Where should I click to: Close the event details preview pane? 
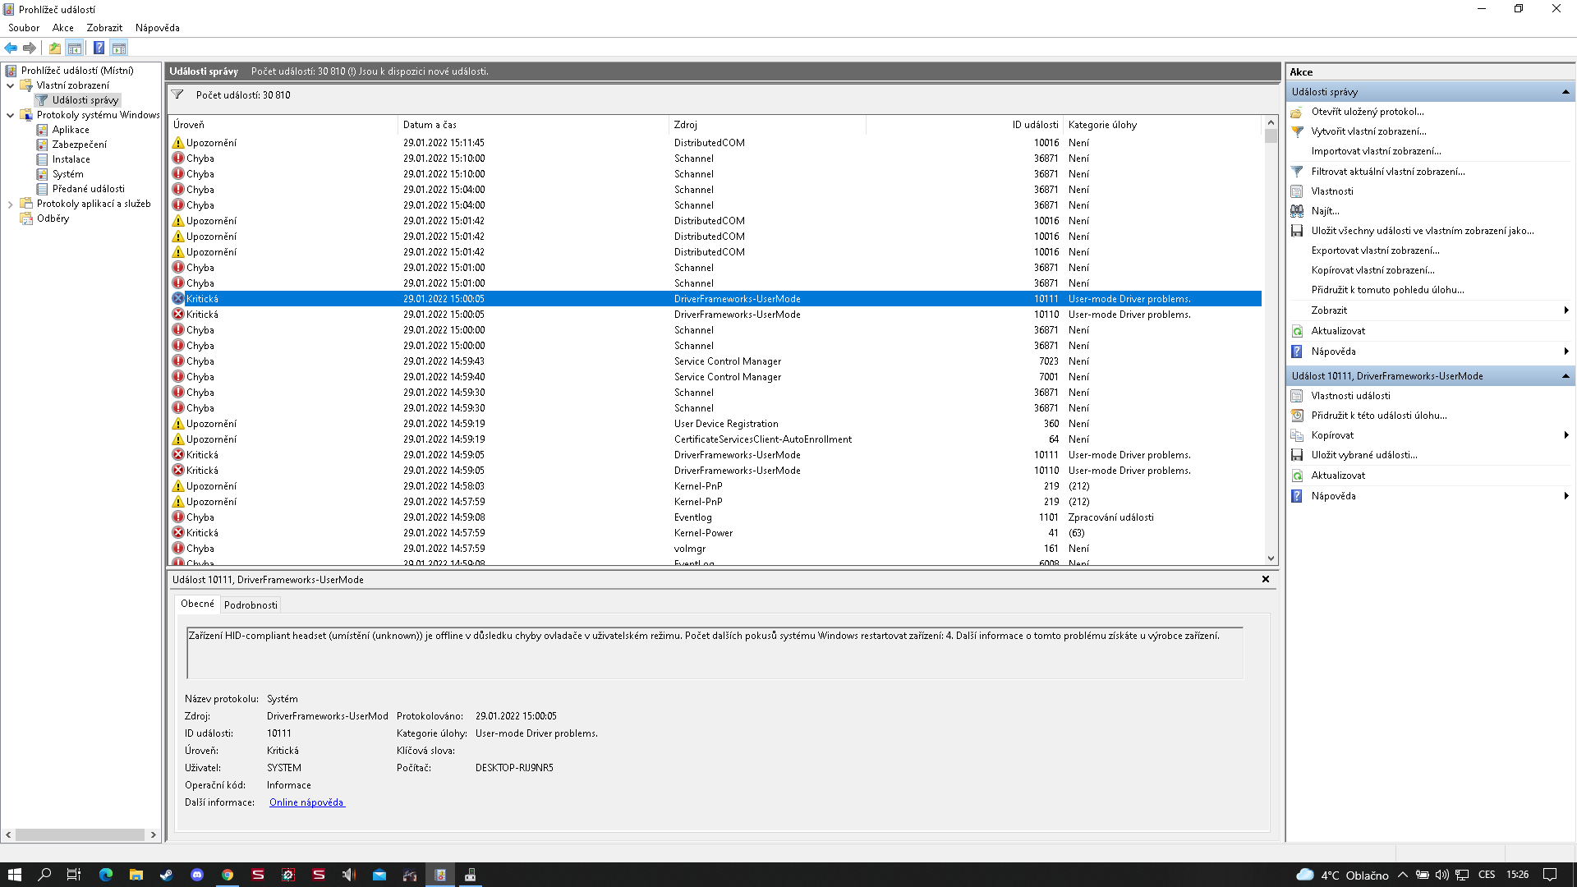(1266, 579)
